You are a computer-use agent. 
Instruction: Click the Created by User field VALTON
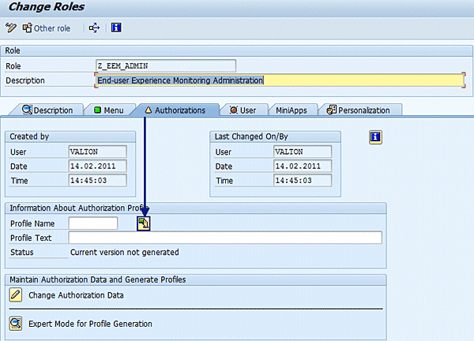[96, 152]
